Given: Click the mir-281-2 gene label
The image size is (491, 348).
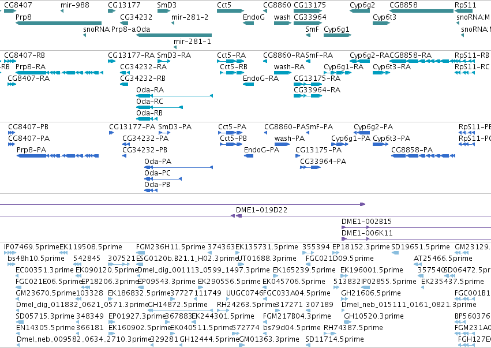Looking at the screenshot, I should click(190, 17).
